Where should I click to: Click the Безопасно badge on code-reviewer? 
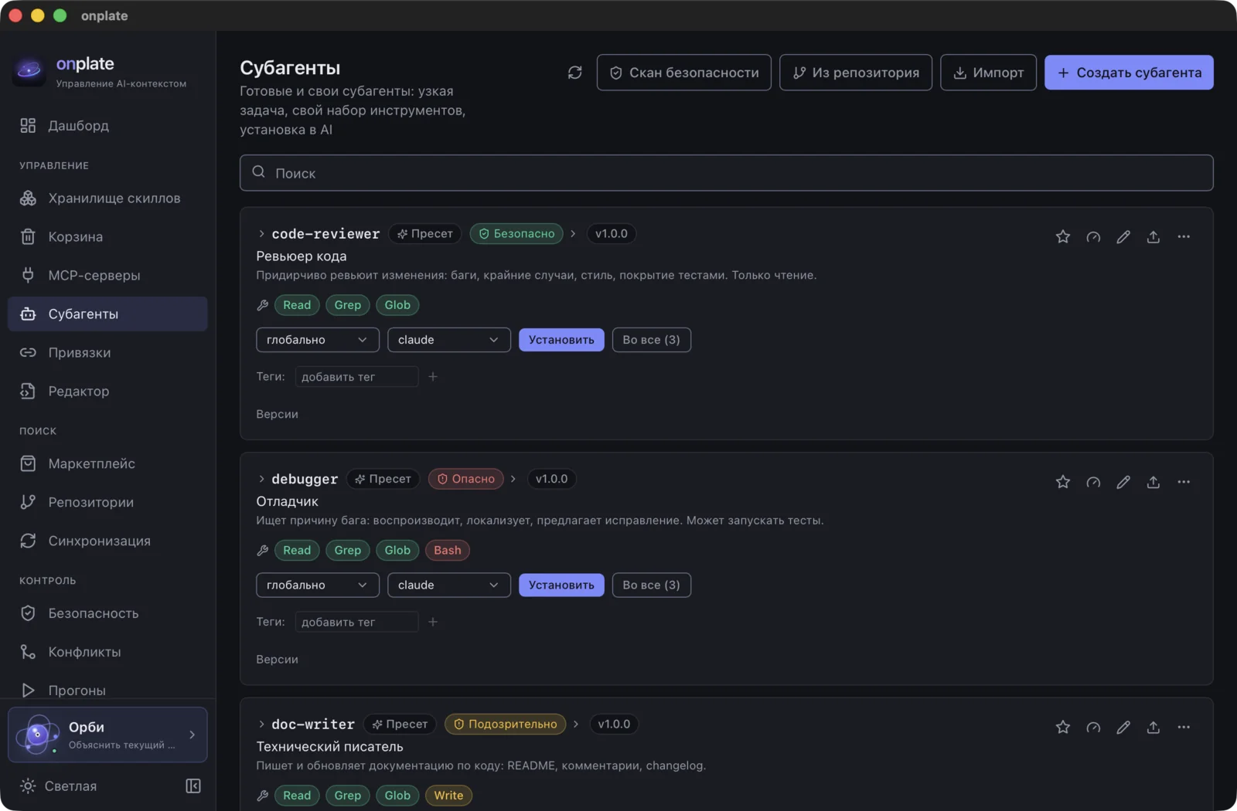[516, 234]
